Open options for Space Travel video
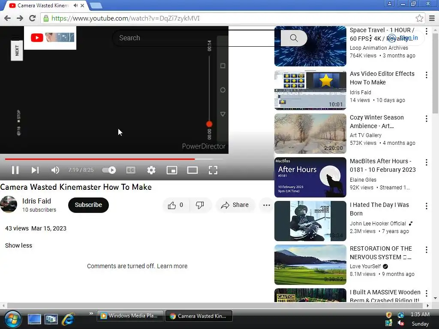 click(427, 31)
